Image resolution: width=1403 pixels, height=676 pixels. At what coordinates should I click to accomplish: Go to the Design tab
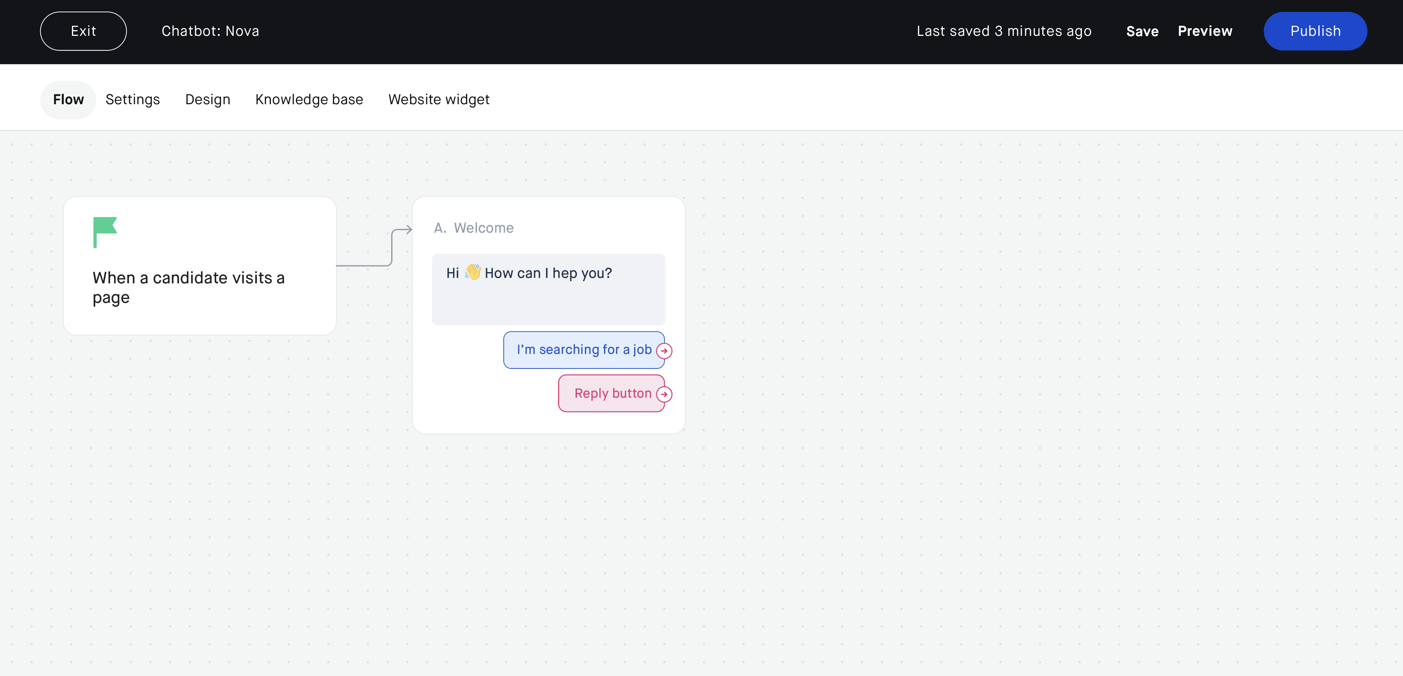pos(208,100)
